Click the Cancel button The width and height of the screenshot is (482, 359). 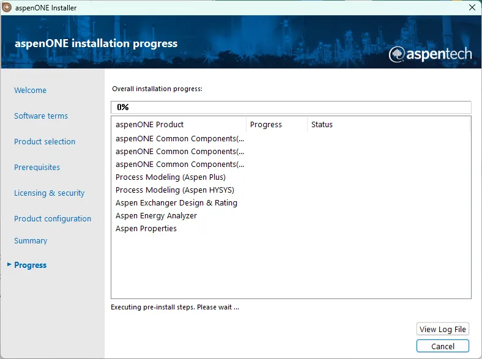[443, 346]
